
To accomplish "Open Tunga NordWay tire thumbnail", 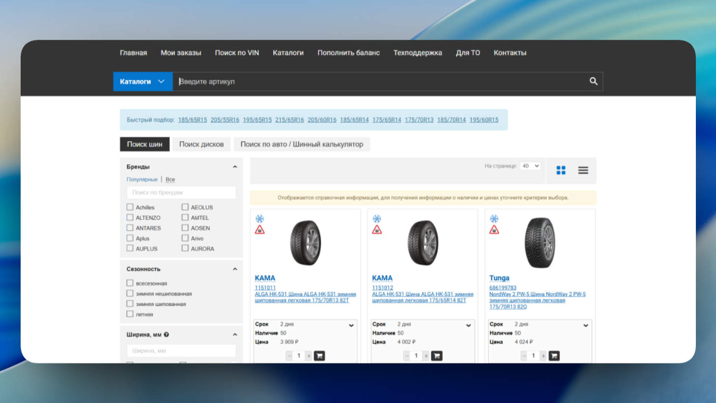I will (x=540, y=243).
